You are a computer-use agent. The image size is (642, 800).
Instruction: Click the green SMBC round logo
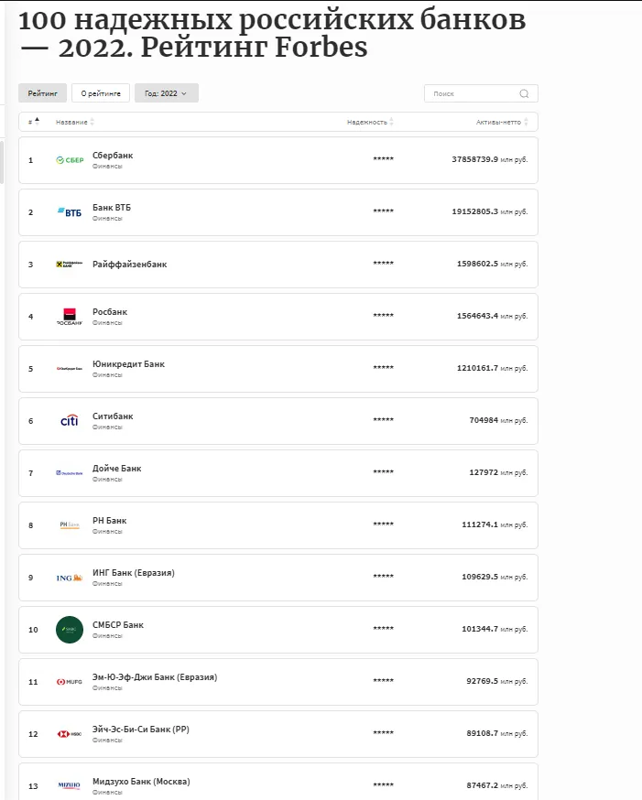pos(70,630)
